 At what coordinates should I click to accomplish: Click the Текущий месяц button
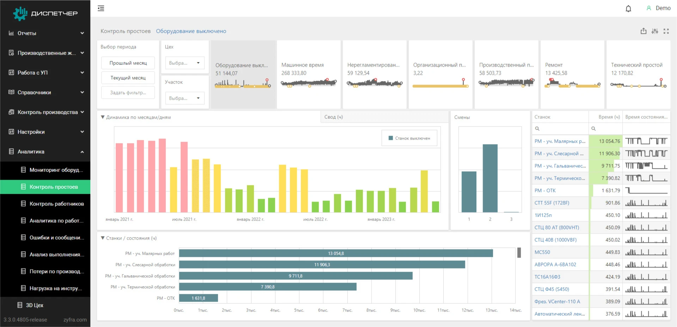coord(128,78)
